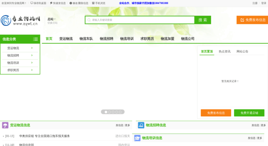Click the purple umbrella 货运物流信息 icon
The width and height of the screenshot is (268, 146).
(x=5, y=125)
